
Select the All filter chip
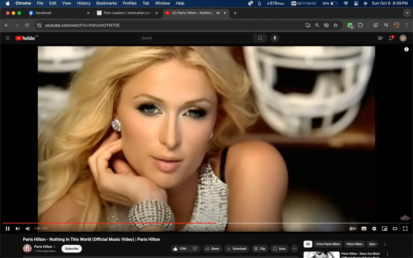(308, 244)
